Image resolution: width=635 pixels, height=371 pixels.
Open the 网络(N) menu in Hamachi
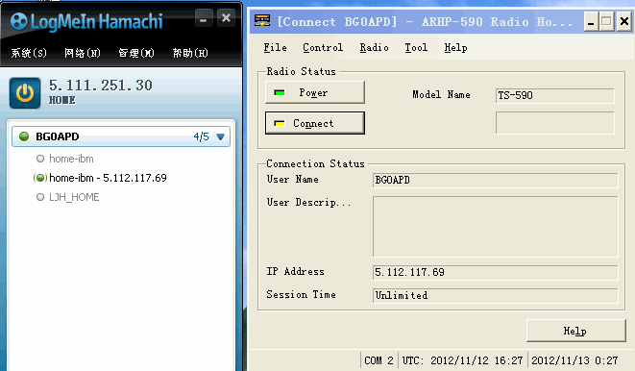pos(83,53)
